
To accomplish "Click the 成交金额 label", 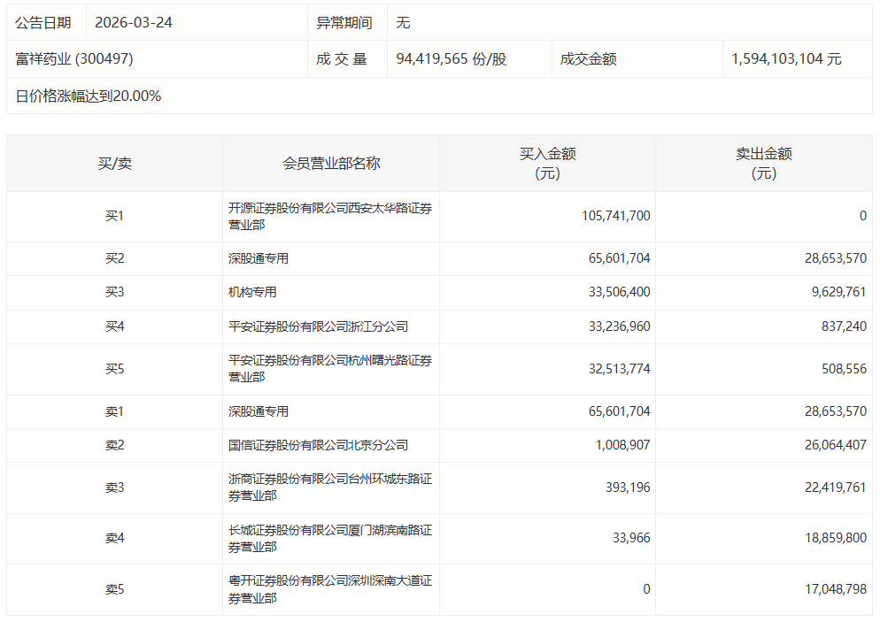I will pyautogui.click(x=595, y=58).
